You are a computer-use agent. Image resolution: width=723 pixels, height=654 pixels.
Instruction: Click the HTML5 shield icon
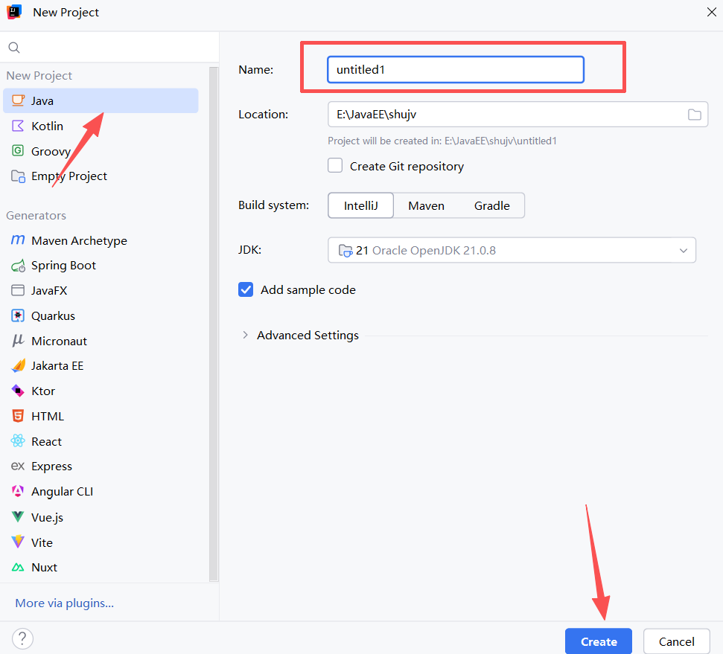(x=18, y=416)
